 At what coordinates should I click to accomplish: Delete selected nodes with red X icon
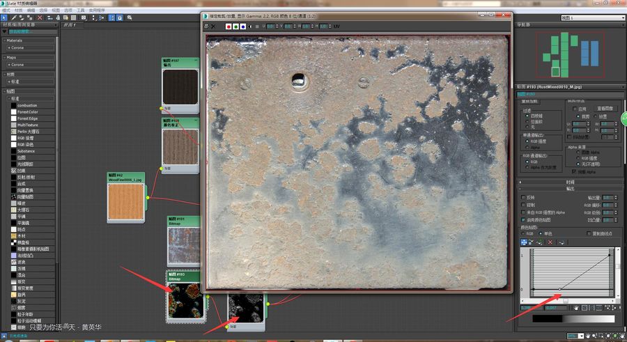click(x=40, y=17)
